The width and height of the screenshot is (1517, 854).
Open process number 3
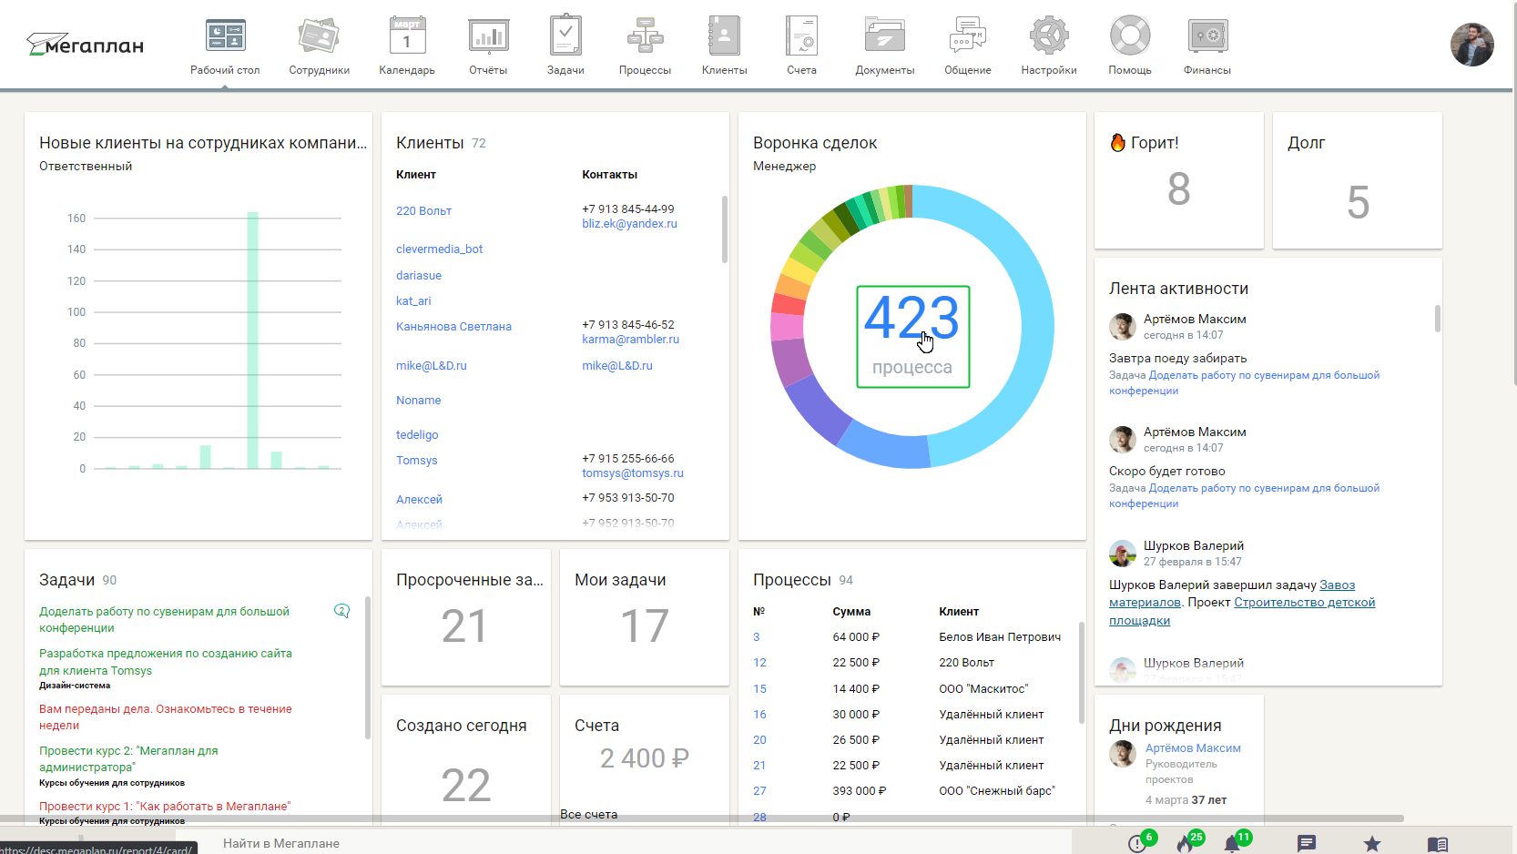756,637
